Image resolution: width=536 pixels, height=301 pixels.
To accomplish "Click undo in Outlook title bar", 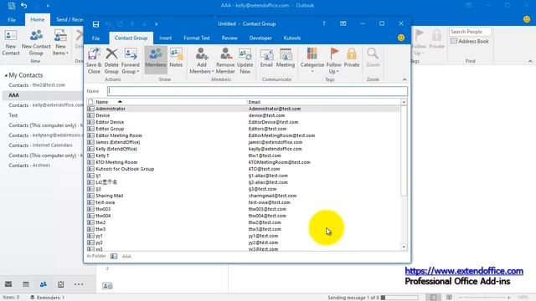I will pos(24,6).
